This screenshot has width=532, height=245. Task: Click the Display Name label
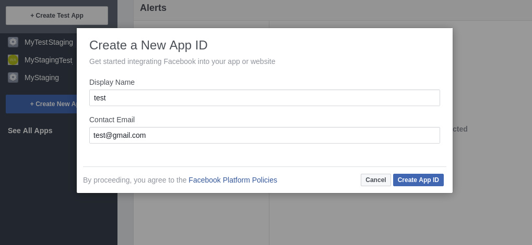[112, 82]
